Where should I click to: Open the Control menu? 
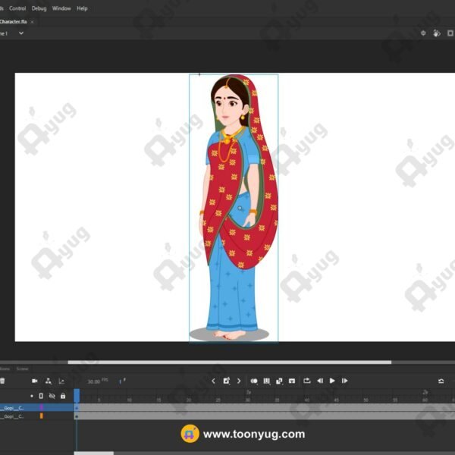pyautogui.click(x=17, y=8)
